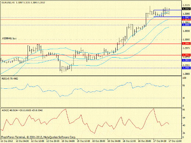Viewport: 191px width, 143px height.
Task: Click the RSI scale value 100
Action: click(184, 78)
